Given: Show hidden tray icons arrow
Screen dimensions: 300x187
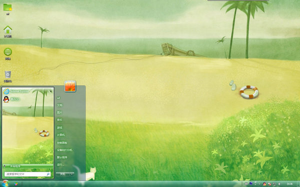Looking at the screenshot, I should (x=259, y=184).
